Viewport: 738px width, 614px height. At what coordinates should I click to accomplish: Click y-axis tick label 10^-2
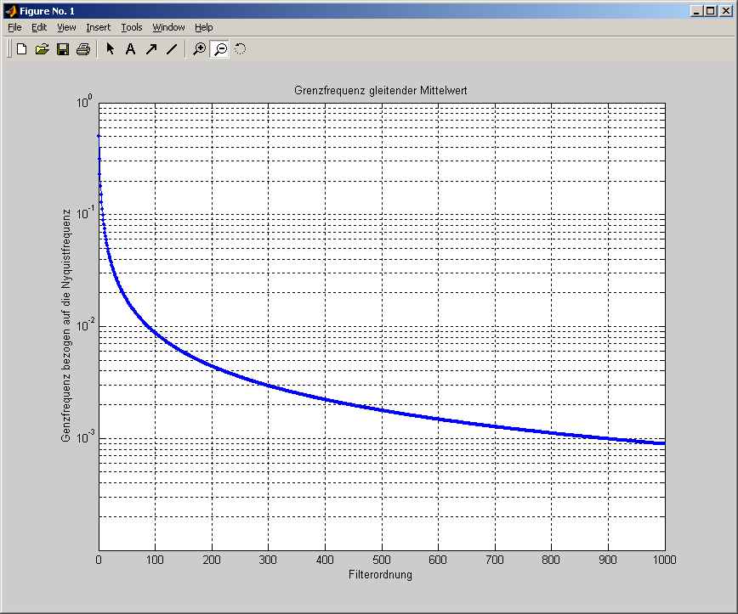coord(86,324)
